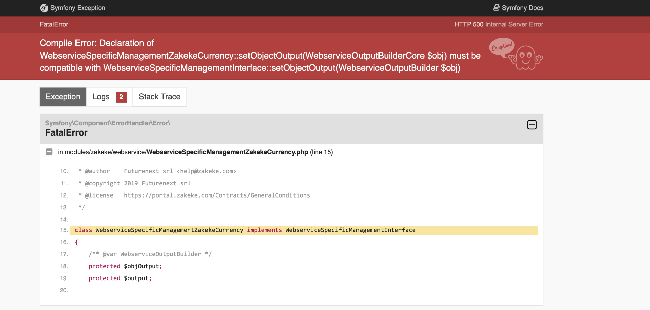This screenshot has width=650, height=310.
Task: Click the Exception ghost illustration
Action: pos(516,54)
